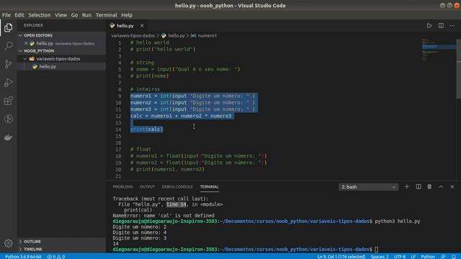Select the Terminal panel tab
This screenshot has width=461, height=259.
click(210, 187)
